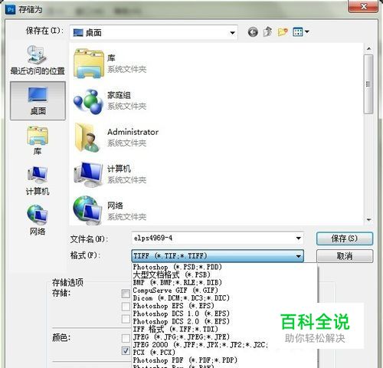Choose Photoshop PDF (*.PDF;*.PDP) format
The width and height of the screenshot is (383, 368).
tap(185, 360)
